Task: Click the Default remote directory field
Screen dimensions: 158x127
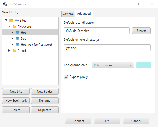Action: [x=107, y=48]
